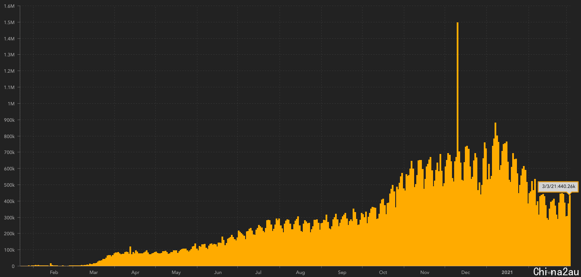Image resolution: width=581 pixels, height=277 pixels.
Task: Click the 0 y-axis label
Action: pos(13,266)
